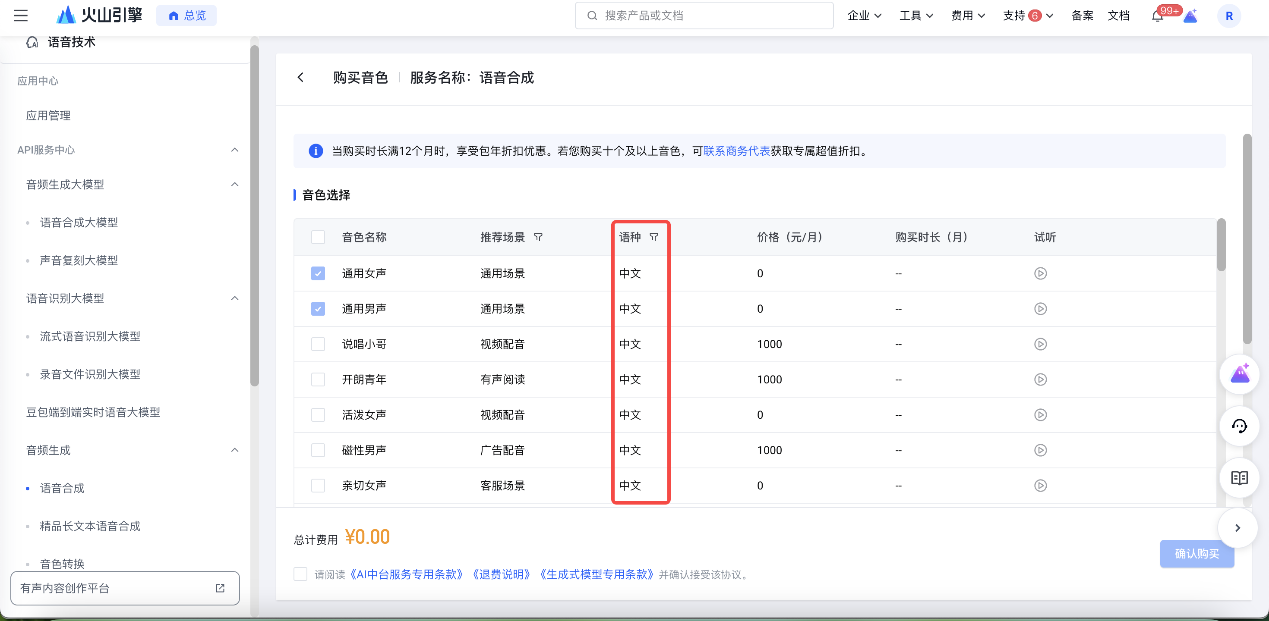Play preview for 通用女声
Screen dimensions: 1269x621
(1040, 273)
